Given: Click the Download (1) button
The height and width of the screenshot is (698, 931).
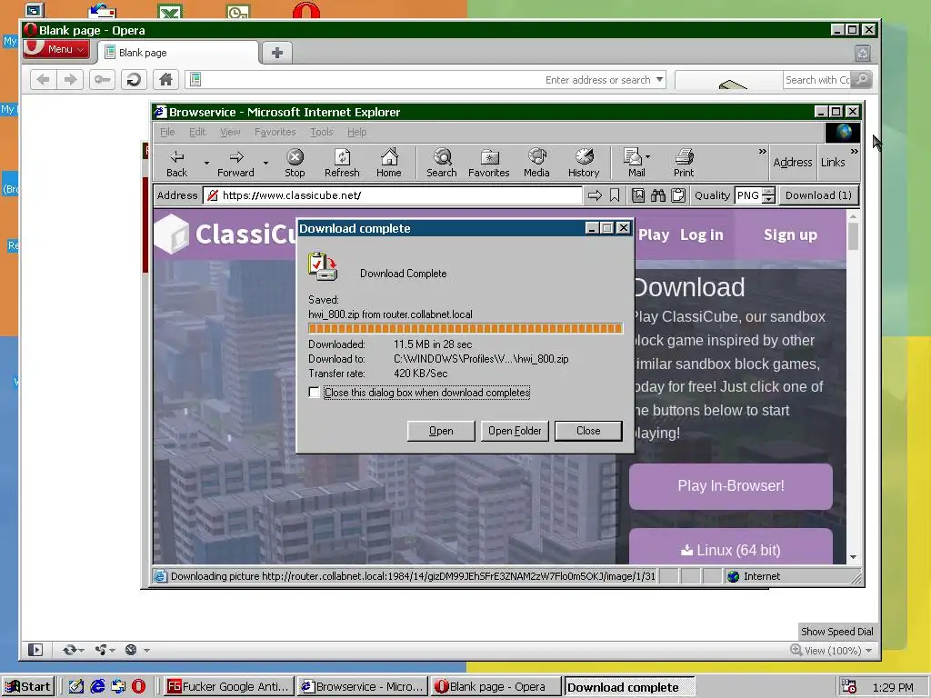Looking at the screenshot, I should pyautogui.click(x=818, y=195).
